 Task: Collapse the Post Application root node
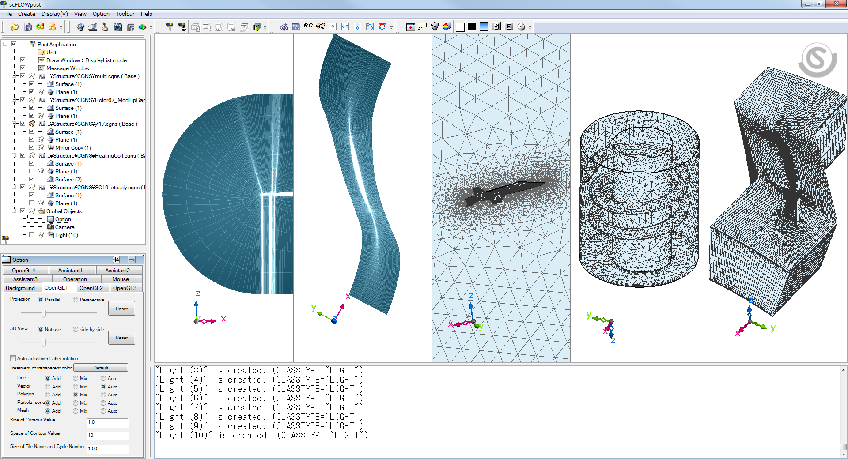(5, 44)
